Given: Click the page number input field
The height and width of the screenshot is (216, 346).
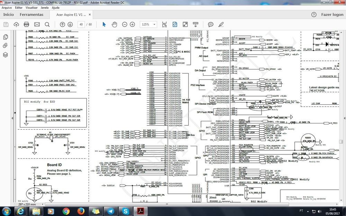Looking at the screenshot, I should tap(81, 25).
